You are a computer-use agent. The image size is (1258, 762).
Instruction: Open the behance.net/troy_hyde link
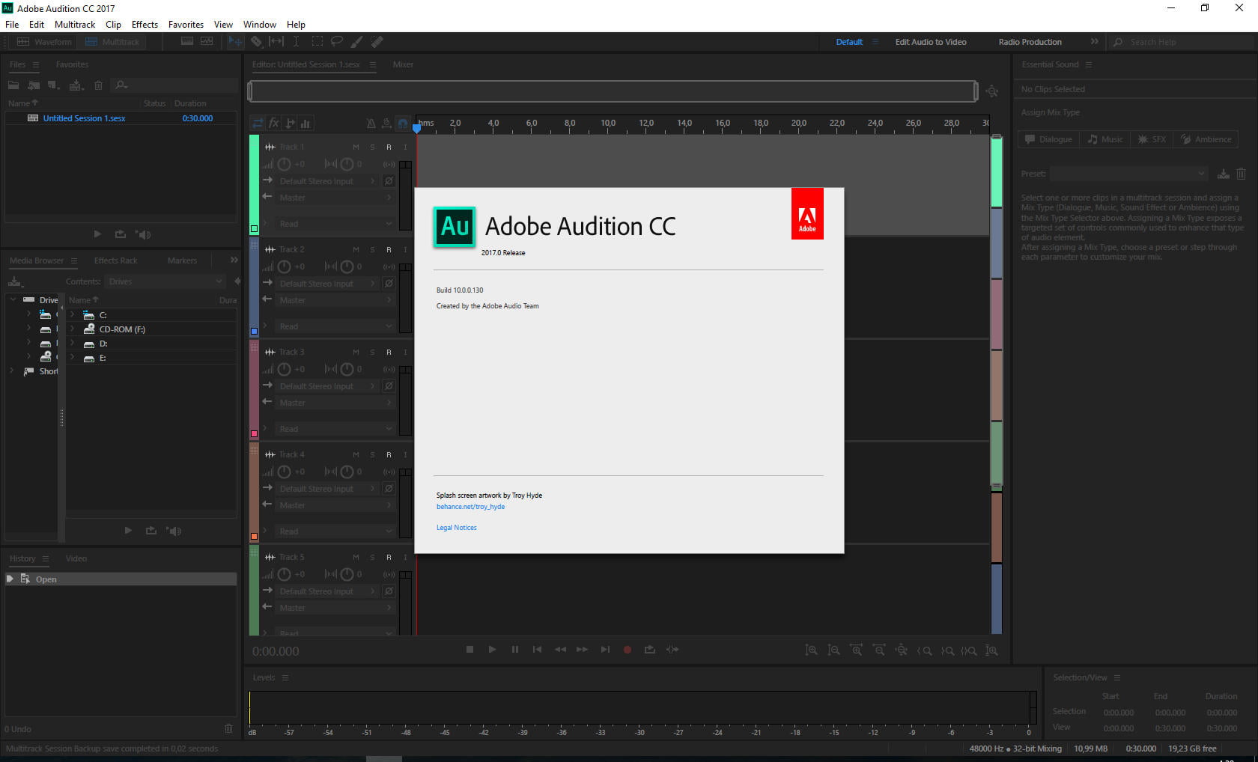(x=470, y=507)
